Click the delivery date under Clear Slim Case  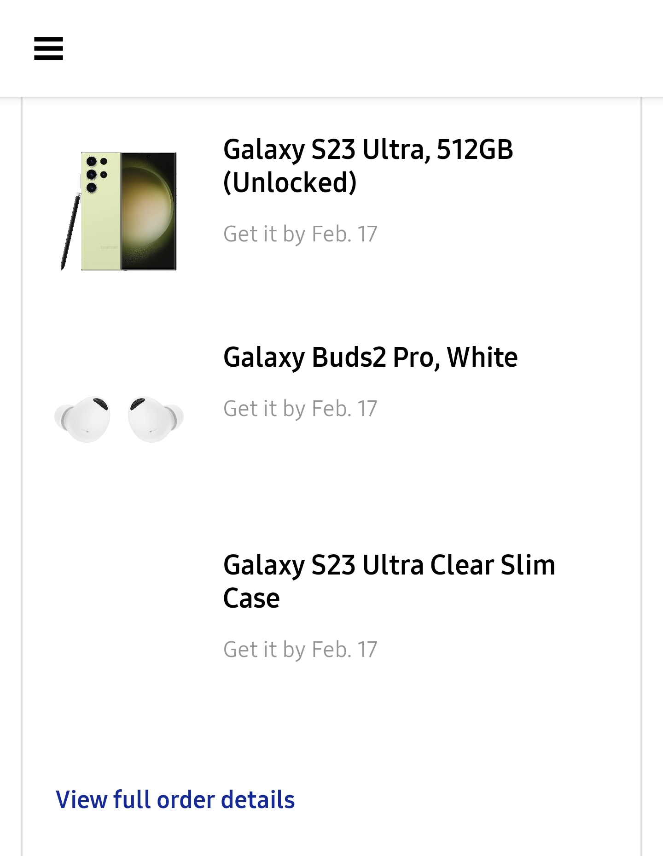[x=300, y=650]
